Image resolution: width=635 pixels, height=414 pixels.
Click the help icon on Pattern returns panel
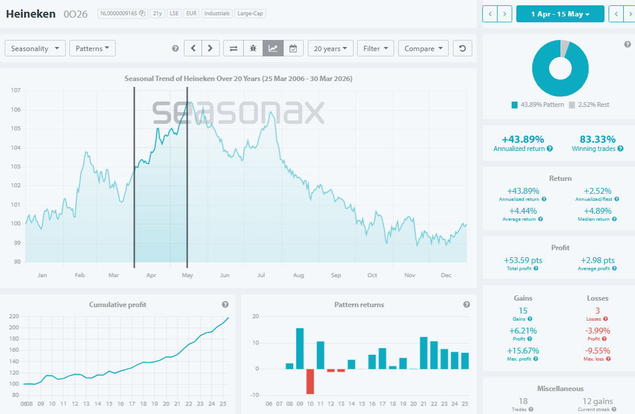click(x=466, y=304)
